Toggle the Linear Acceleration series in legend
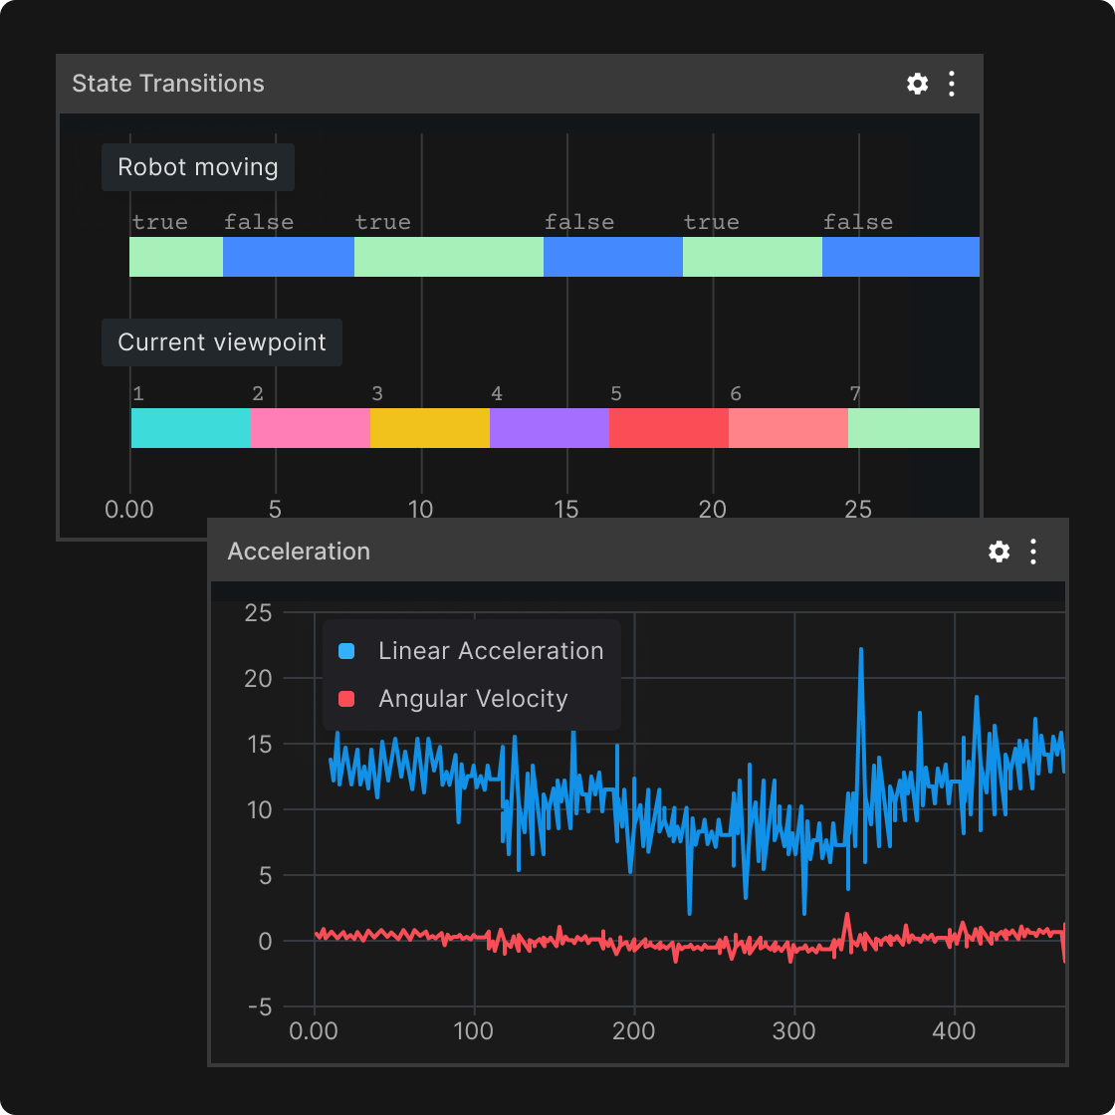The width and height of the screenshot is (1115, 1115). (x=490, y=651)
